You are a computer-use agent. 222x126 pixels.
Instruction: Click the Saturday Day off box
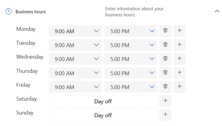103,101
